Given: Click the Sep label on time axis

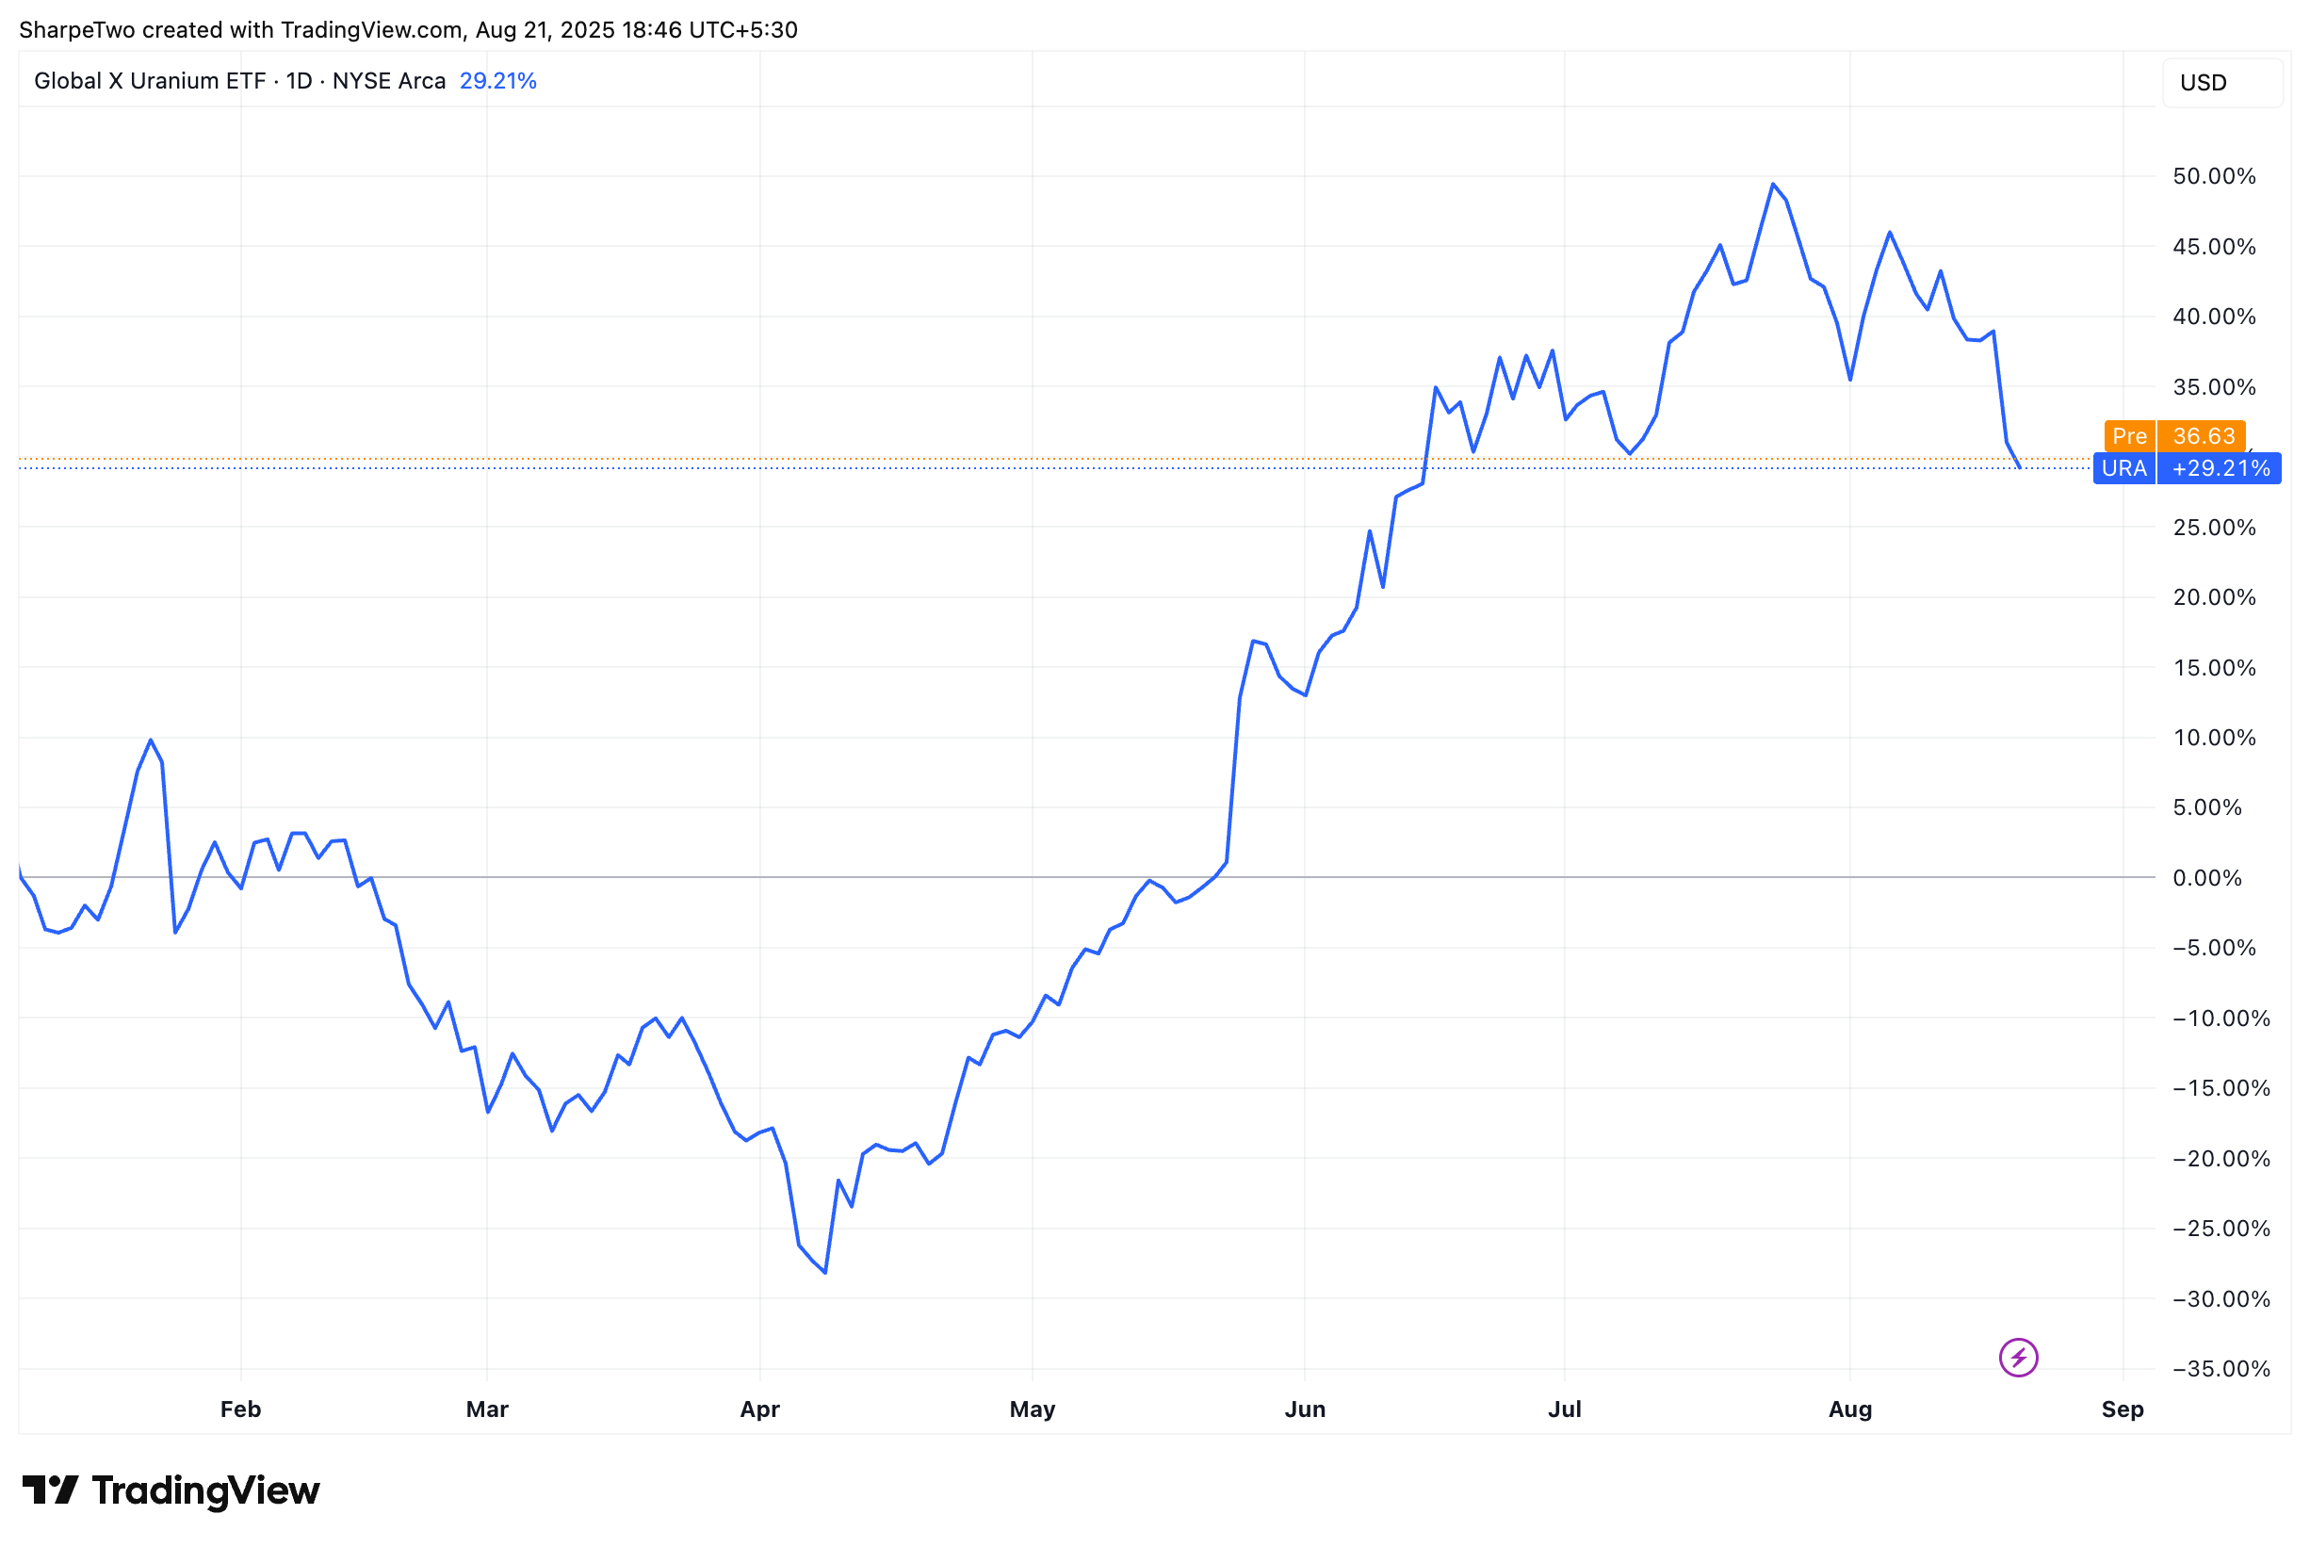Looking at the screenshot, I should [x=2122, y=1409].
